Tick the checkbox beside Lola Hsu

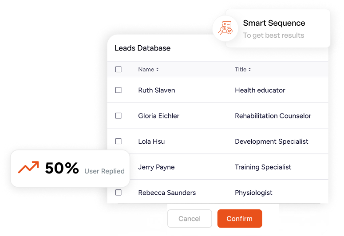(x=119, y=142)
